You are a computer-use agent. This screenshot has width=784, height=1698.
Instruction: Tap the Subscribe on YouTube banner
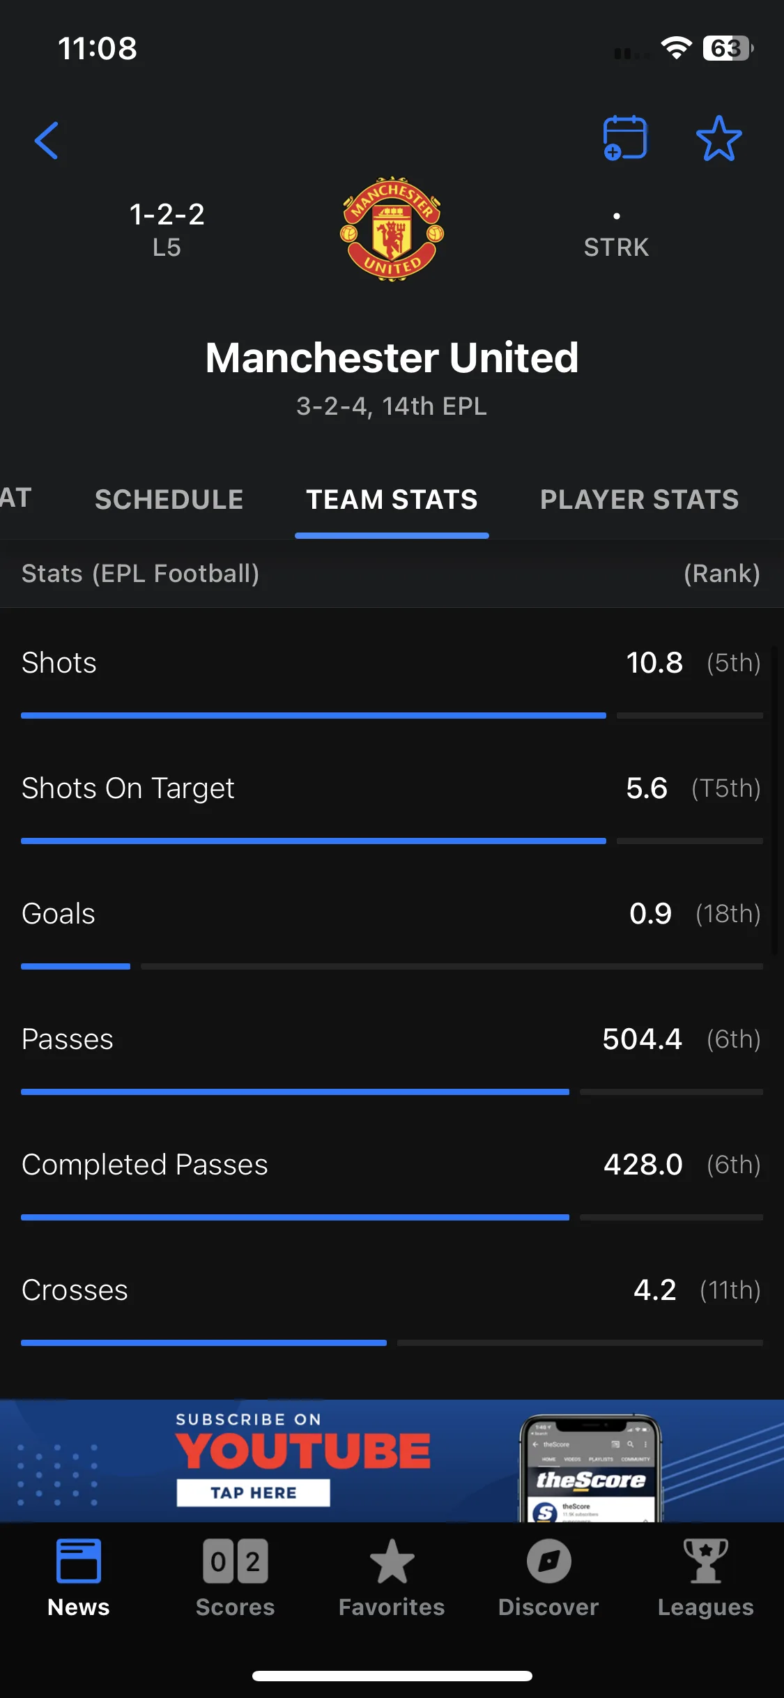click(392, 1460)
